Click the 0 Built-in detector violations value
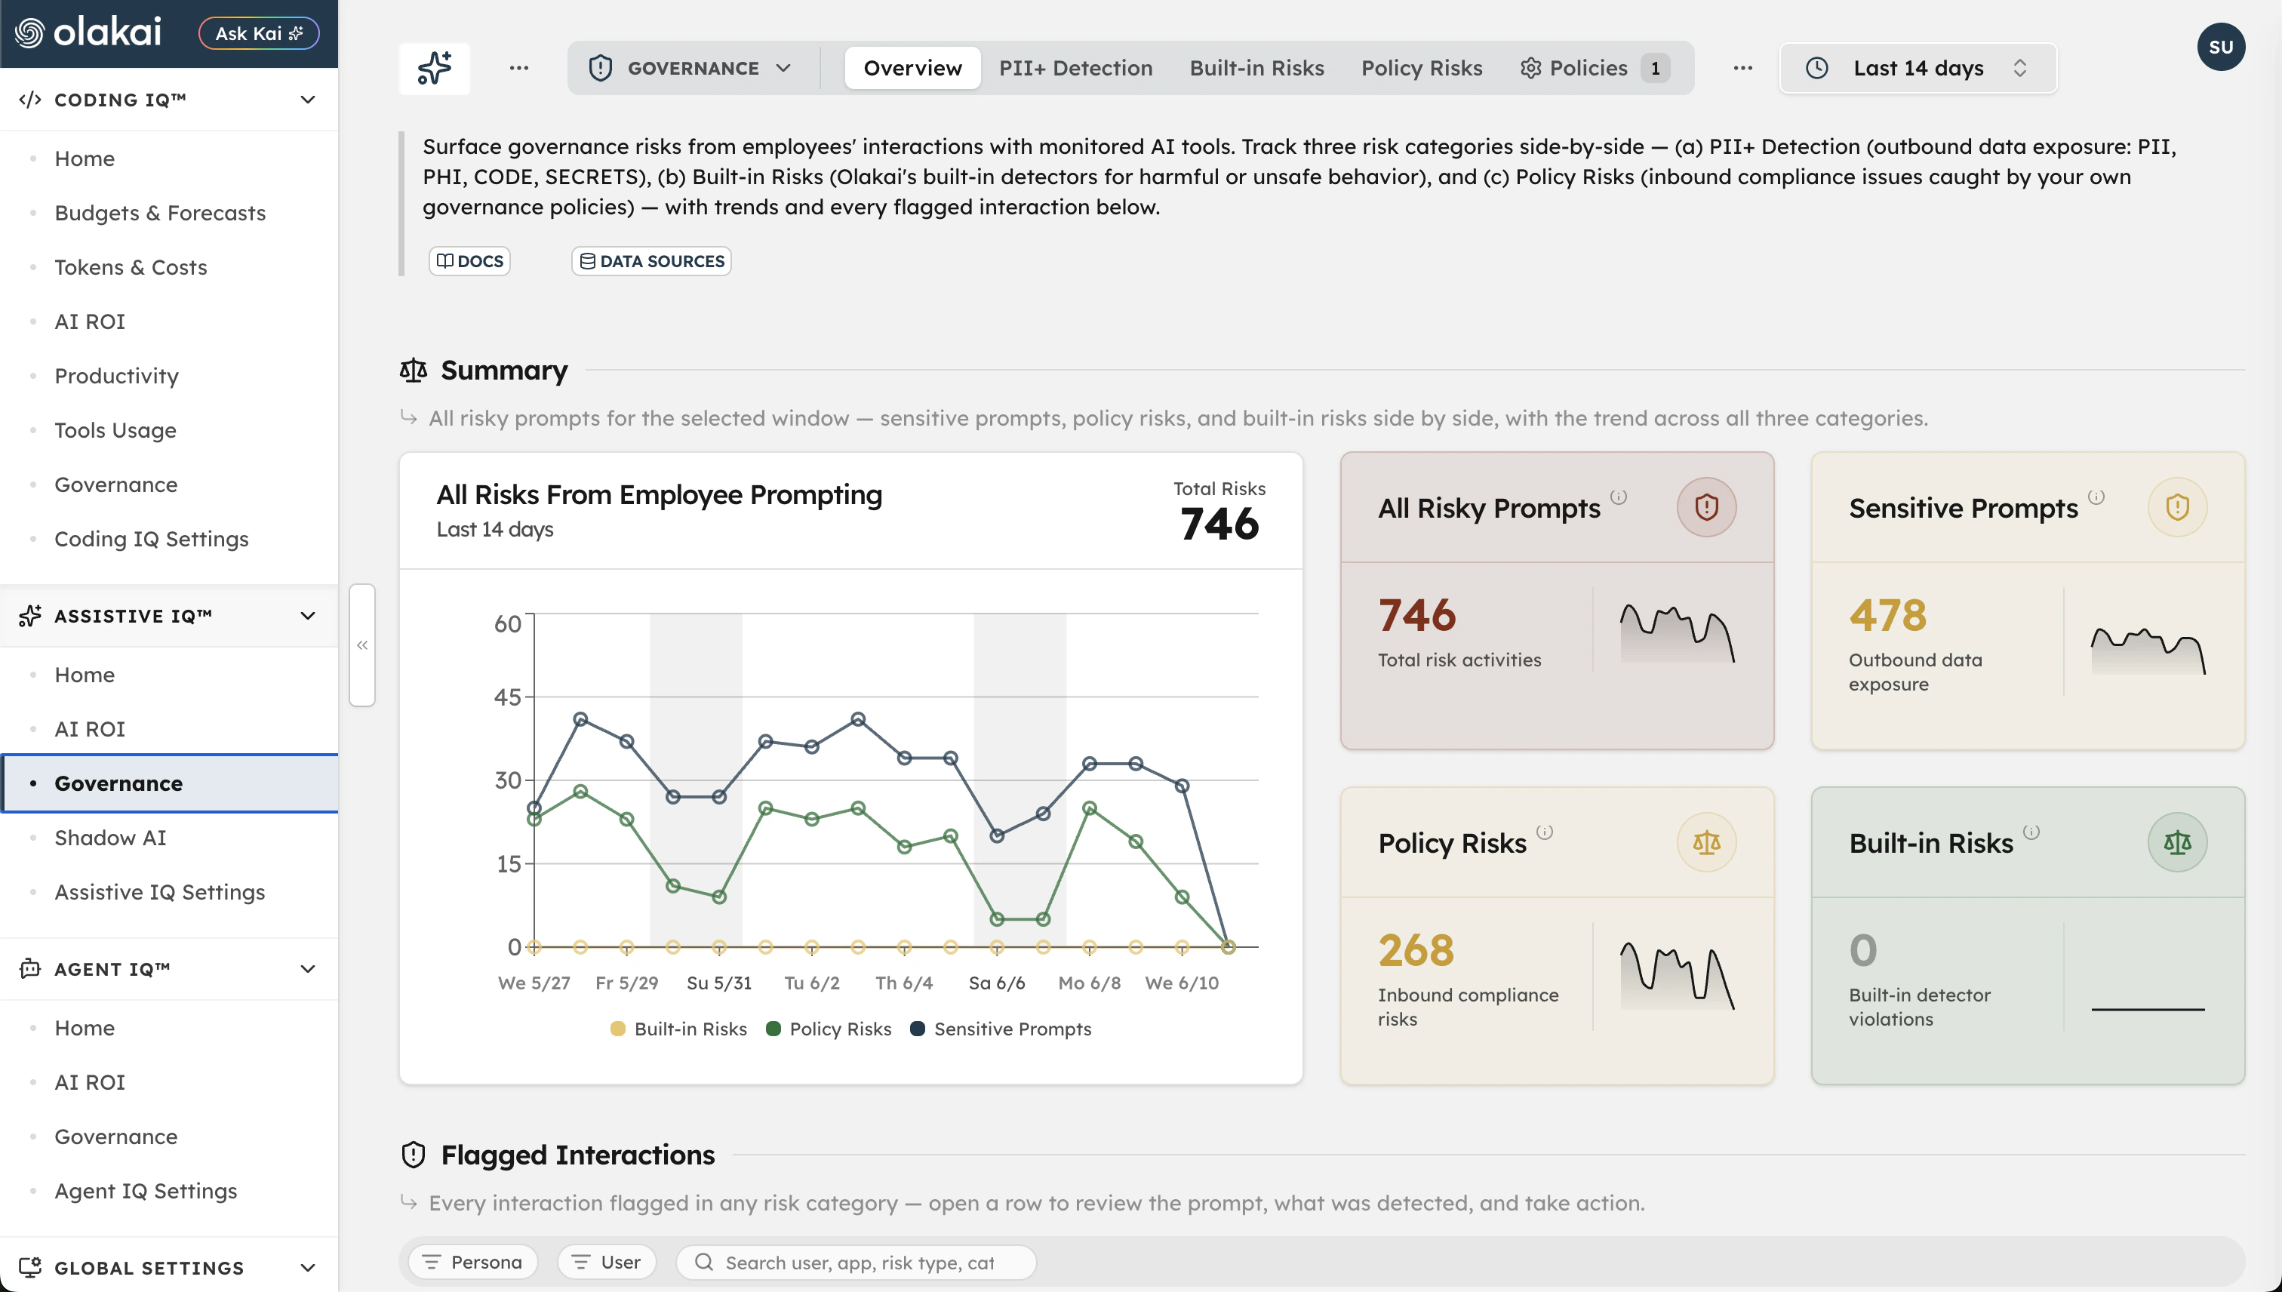 point(1862,950)
